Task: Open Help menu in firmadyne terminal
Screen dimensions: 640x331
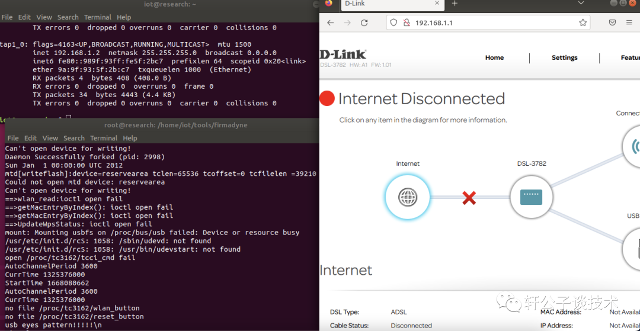Action: pos(130,138)
